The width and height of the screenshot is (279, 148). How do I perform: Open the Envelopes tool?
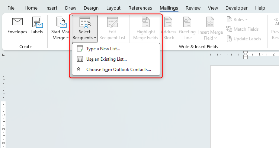pos(17,26)
